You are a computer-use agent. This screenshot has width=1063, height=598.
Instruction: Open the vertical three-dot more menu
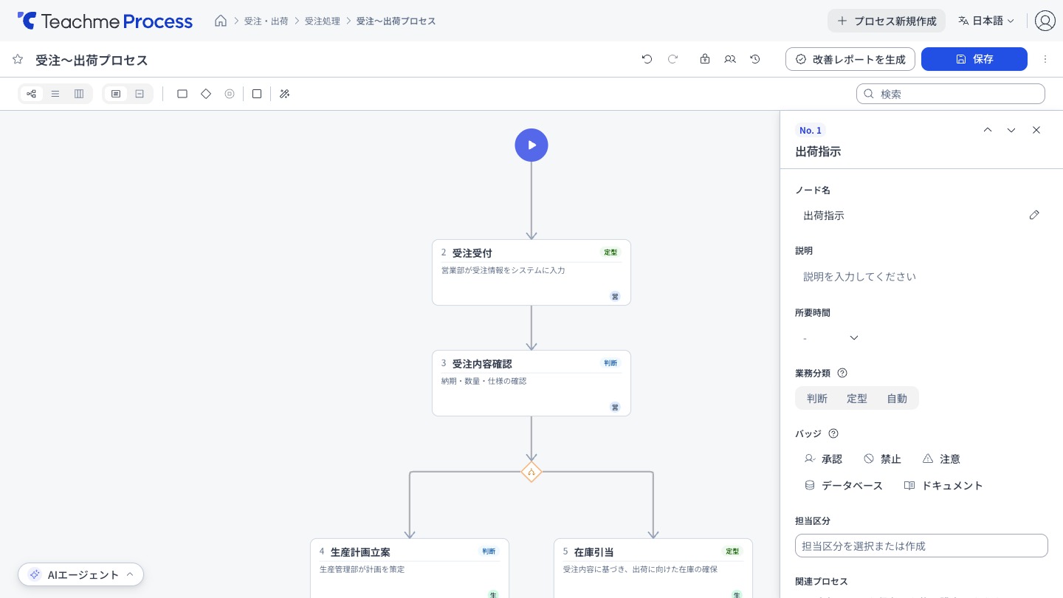[x=1045, y=59]
